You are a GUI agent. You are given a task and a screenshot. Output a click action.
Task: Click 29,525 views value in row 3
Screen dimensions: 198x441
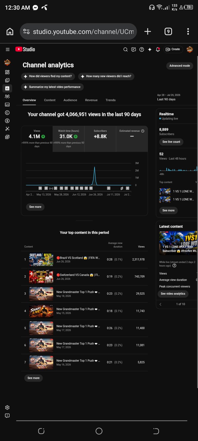click(x=140, y=294)
